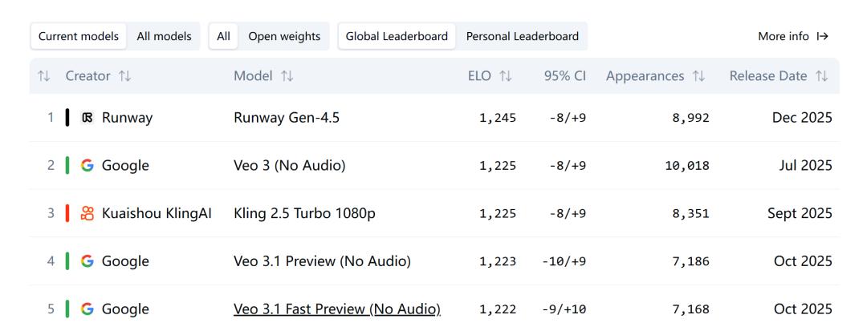Click the 95% CI column header

click(564, 76)
